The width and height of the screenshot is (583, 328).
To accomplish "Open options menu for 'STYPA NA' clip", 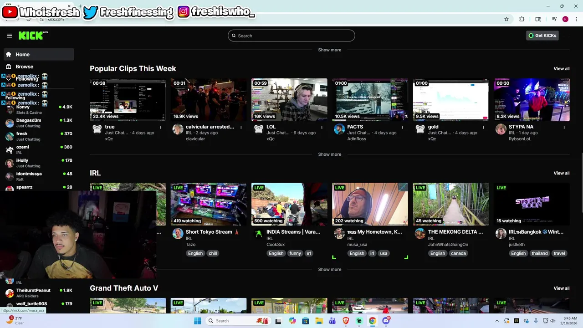I will point(564,127).
